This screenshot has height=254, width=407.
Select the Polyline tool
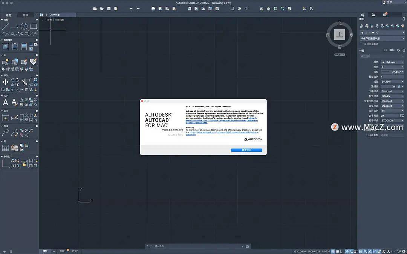pyautogui.click(x=15, y=26)
